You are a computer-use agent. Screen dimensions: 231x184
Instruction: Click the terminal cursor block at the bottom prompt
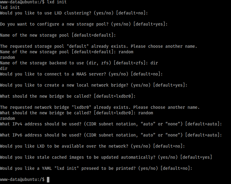click(x=48, y=179)
